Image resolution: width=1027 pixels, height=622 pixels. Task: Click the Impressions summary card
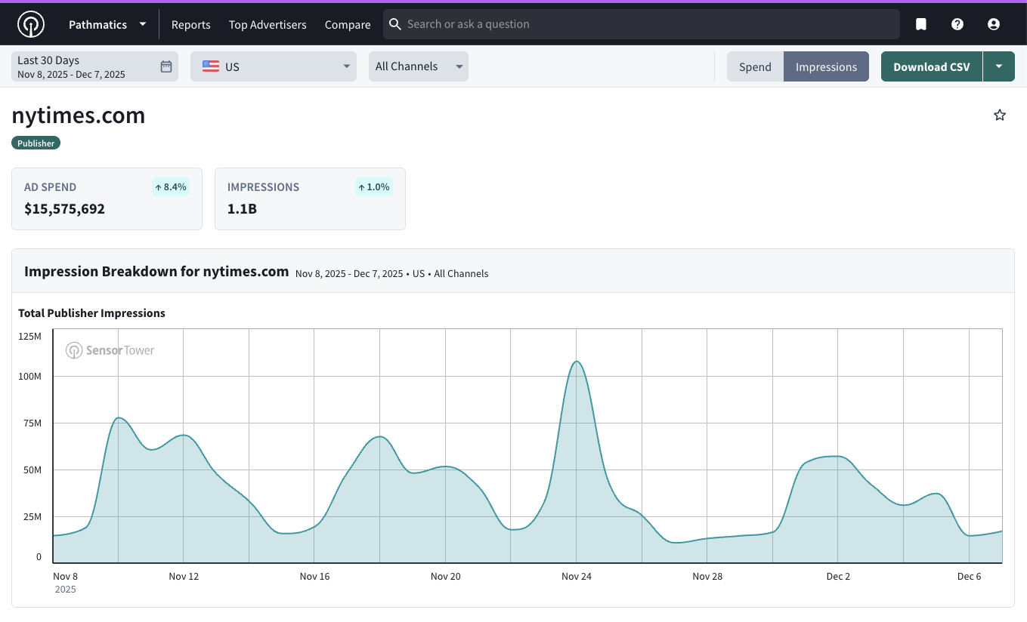click(310, 199)
